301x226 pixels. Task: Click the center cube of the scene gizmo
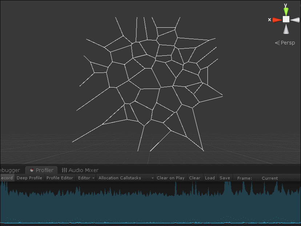[286, 19]
